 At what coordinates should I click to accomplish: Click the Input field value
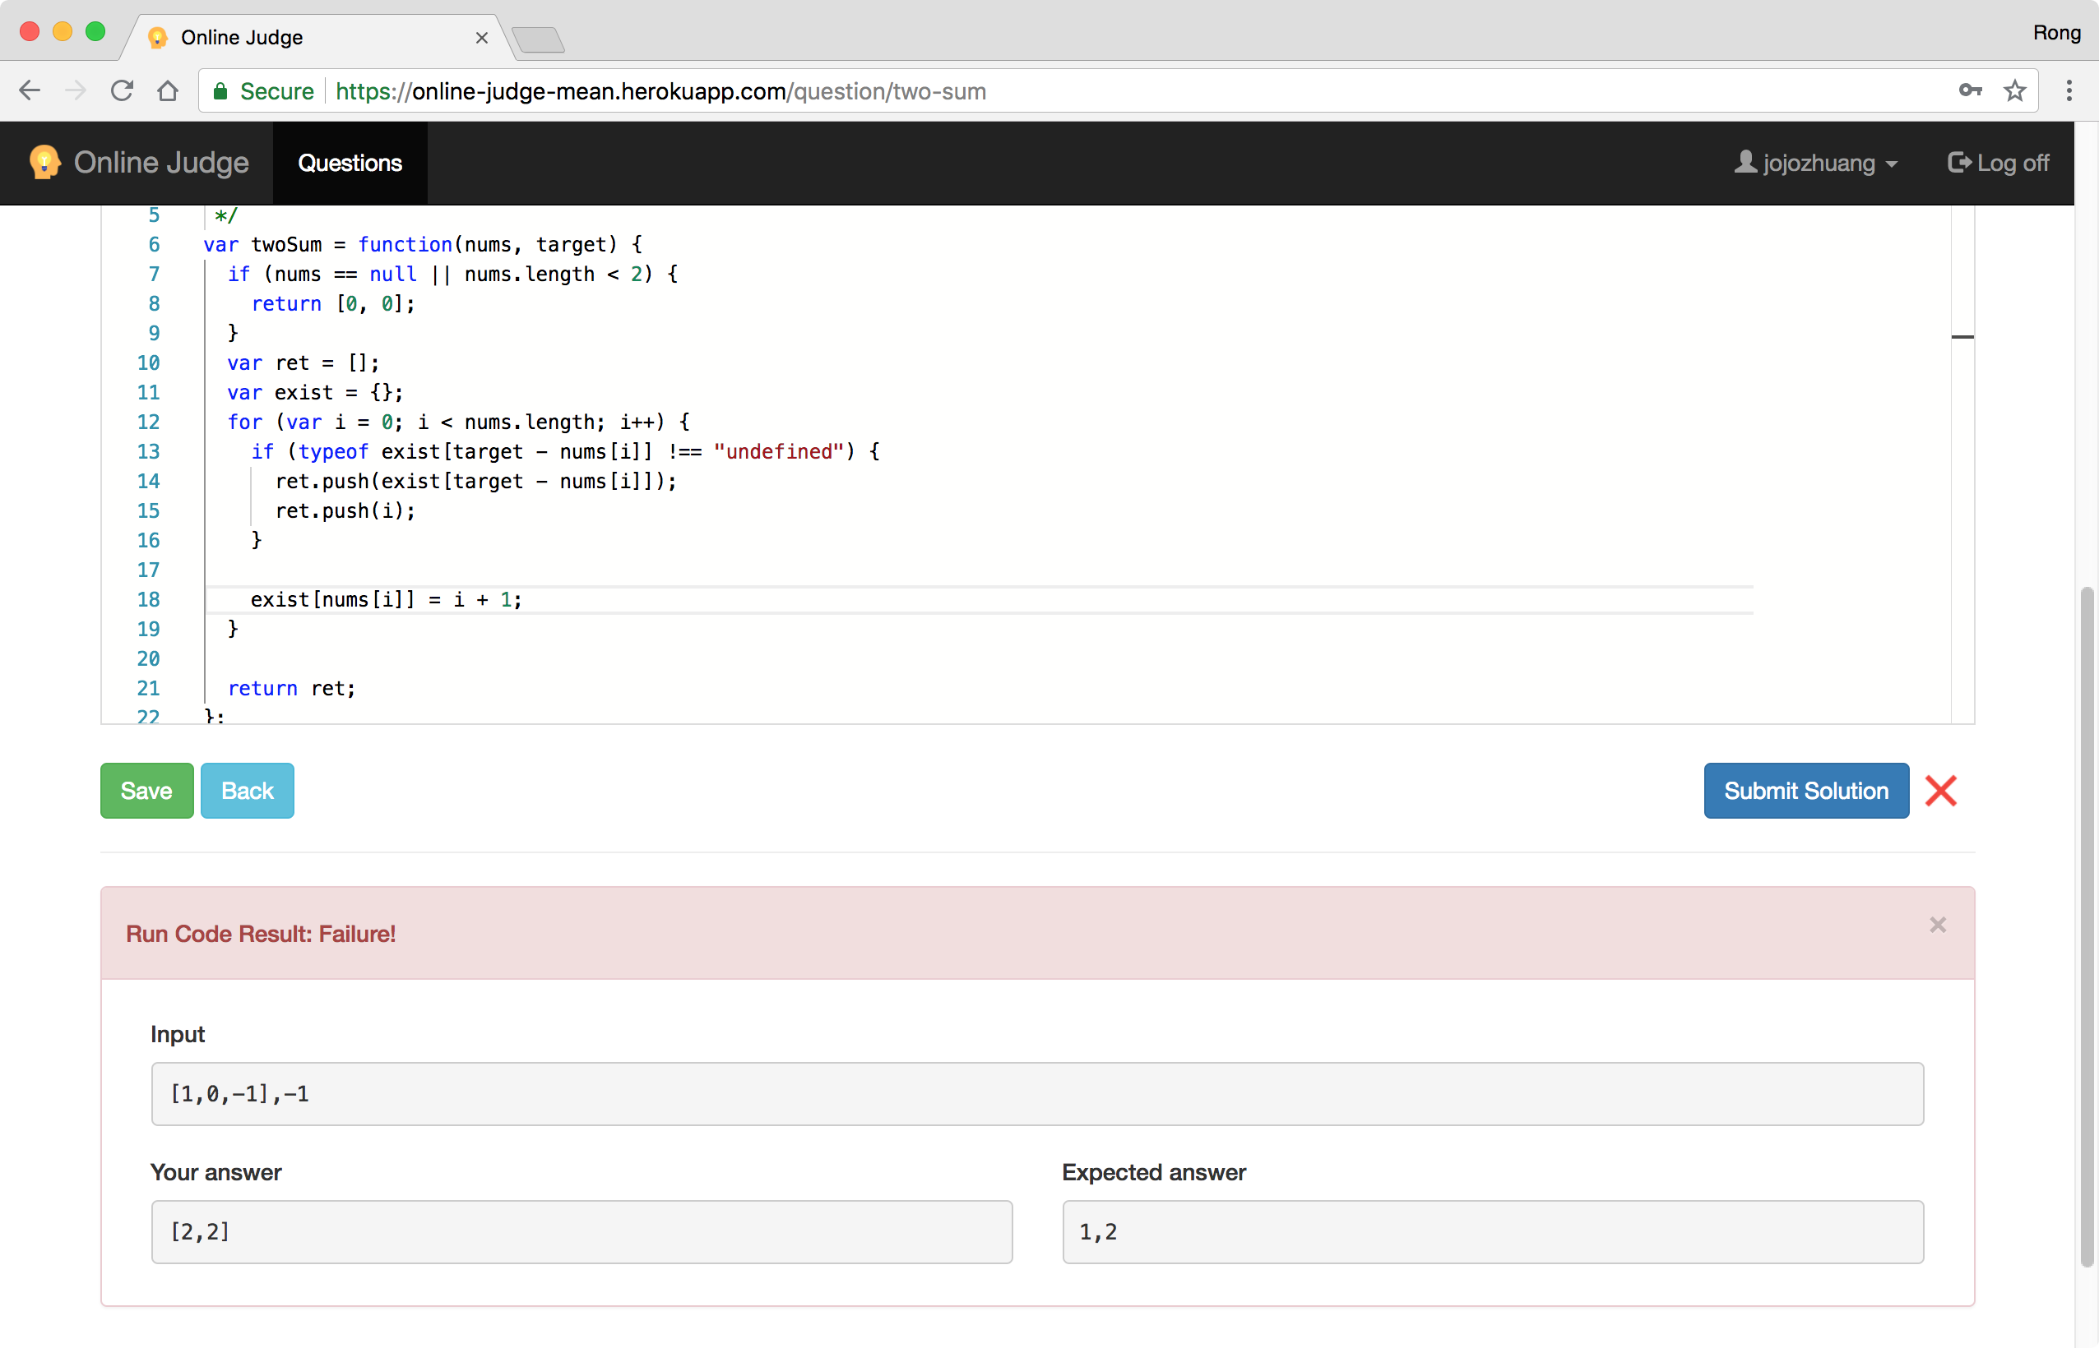click(x=1037, y=1093)
